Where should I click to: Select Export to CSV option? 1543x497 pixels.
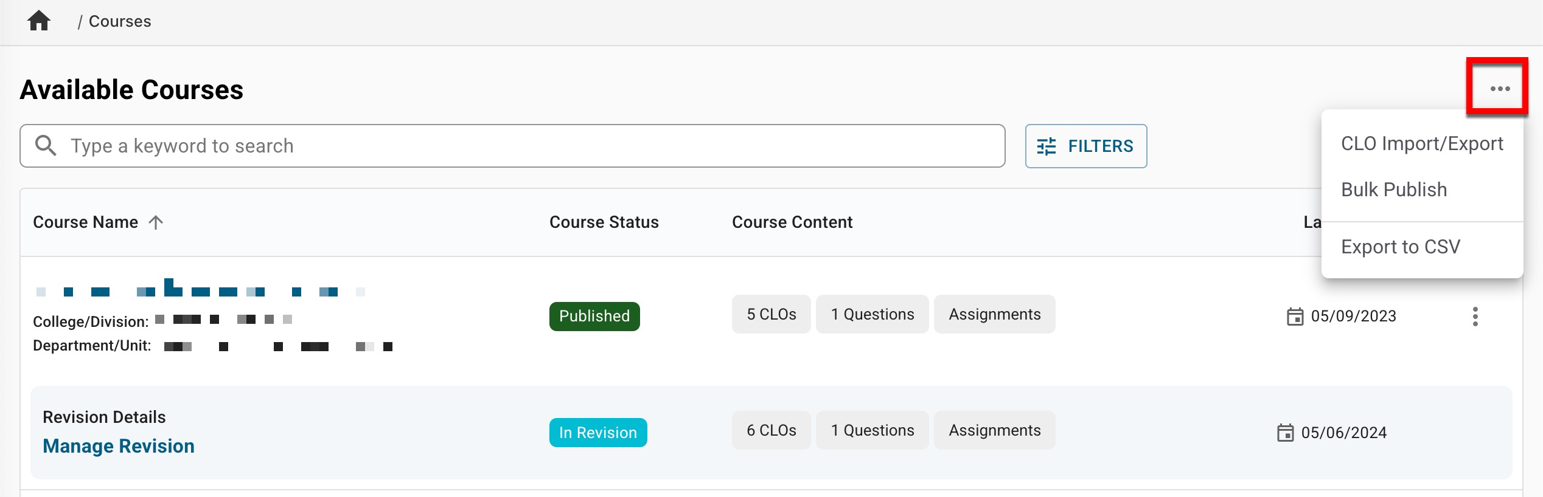1400,247
